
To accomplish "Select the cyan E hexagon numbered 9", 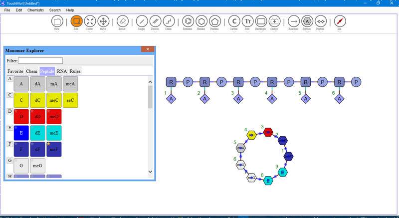I will click(x=282, y=173).
